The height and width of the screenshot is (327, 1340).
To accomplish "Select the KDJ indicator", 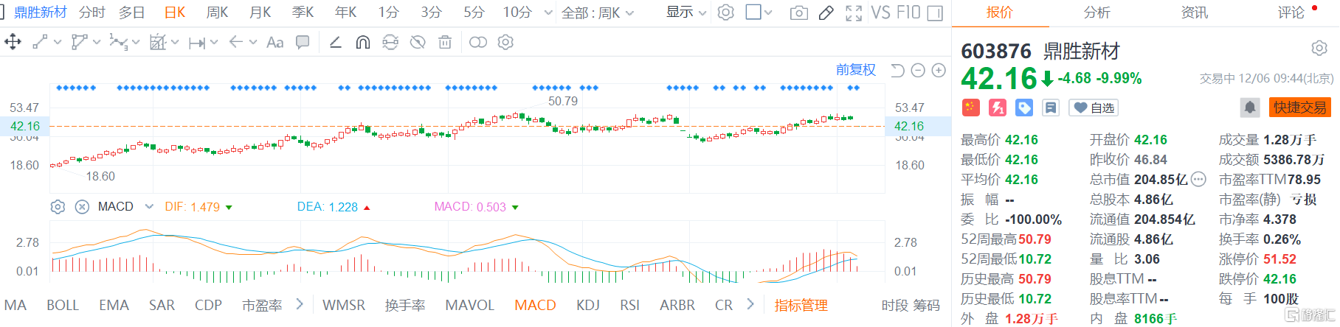I will [x=588, y=305].
